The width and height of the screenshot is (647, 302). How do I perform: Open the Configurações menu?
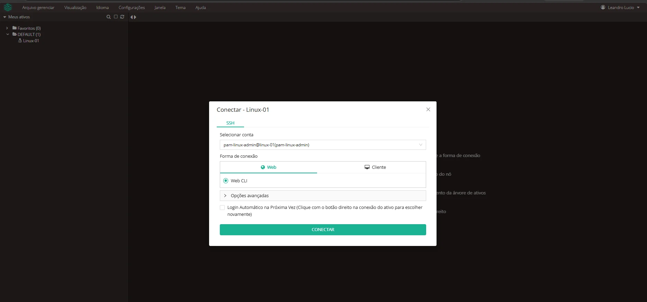coord(132,7)
